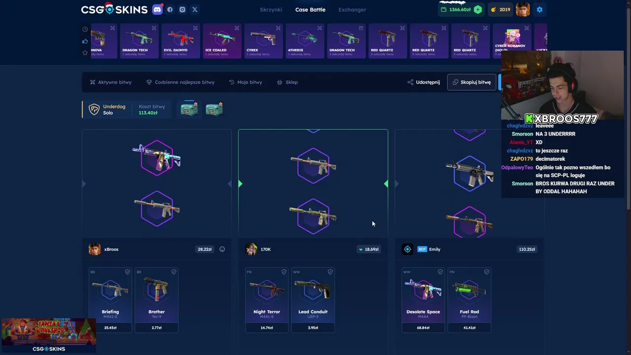
Task: Open the settings gear icon
Action: tap(539, 9)
